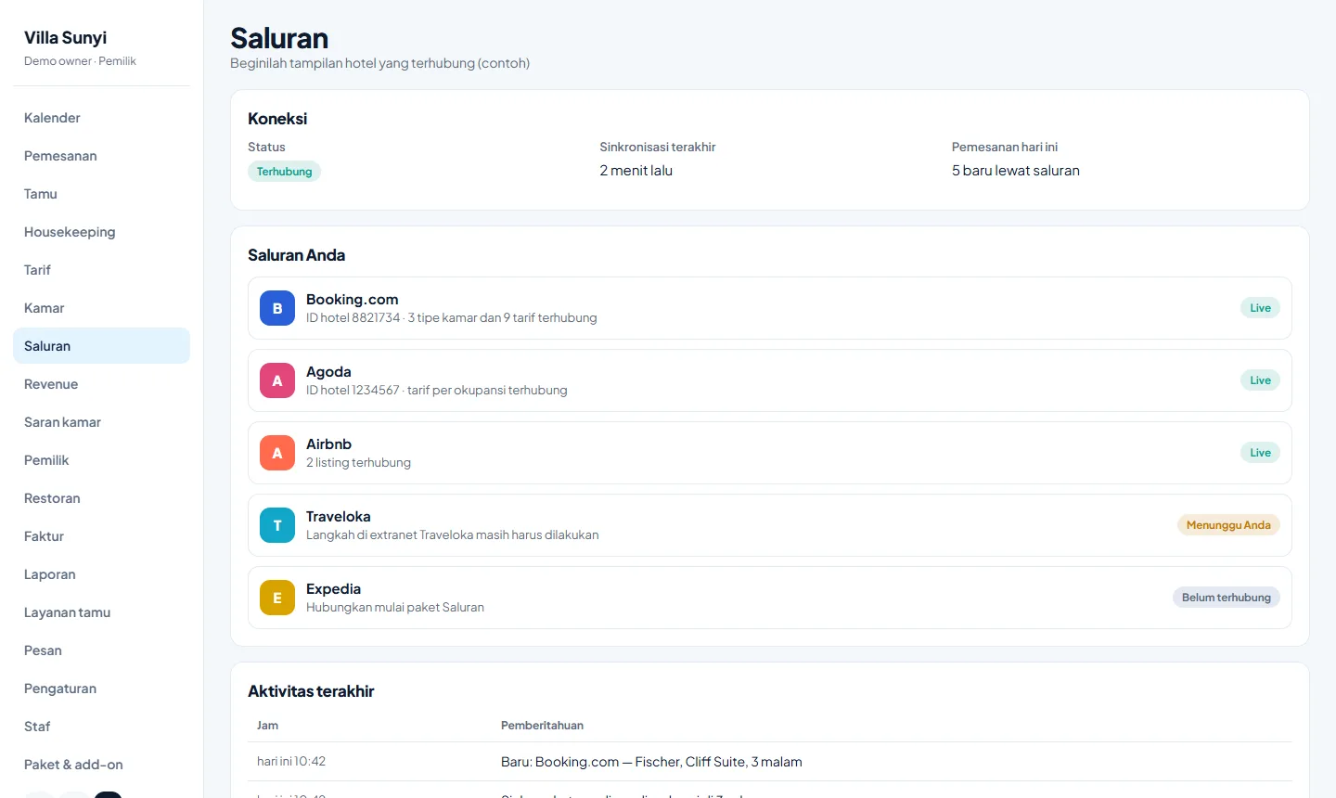Image resolution: width=1336 pixels, height=798 pixels.
Task: Click the Pemberitahuan column header
Action: [x=543, y=726]
